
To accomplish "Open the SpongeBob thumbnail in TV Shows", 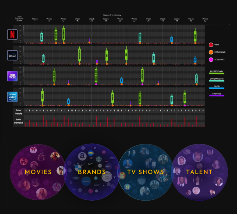I will [127, 187].
